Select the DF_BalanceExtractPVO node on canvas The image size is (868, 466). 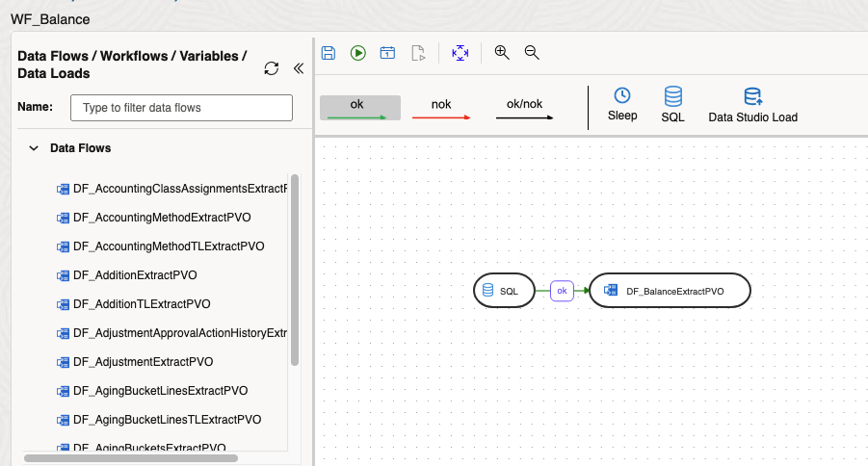point(669,291)
